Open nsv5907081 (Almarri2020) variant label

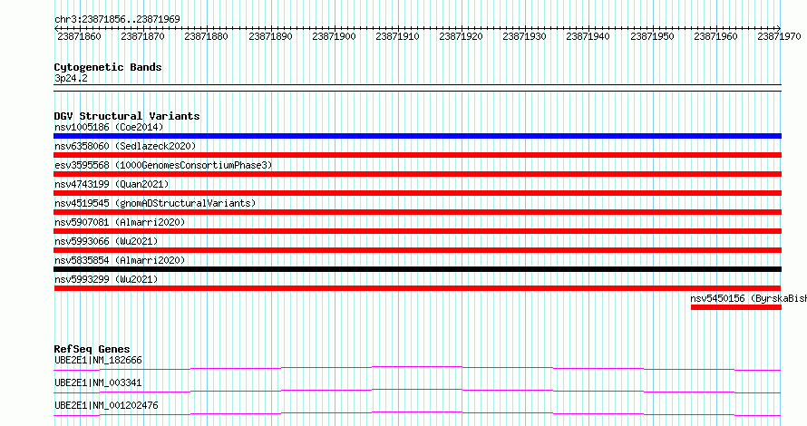120,222
